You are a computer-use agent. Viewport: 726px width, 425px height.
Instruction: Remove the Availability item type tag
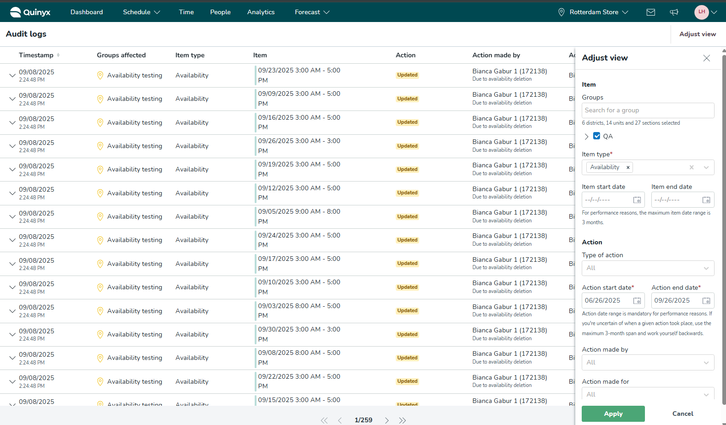(x=628, y=167)
